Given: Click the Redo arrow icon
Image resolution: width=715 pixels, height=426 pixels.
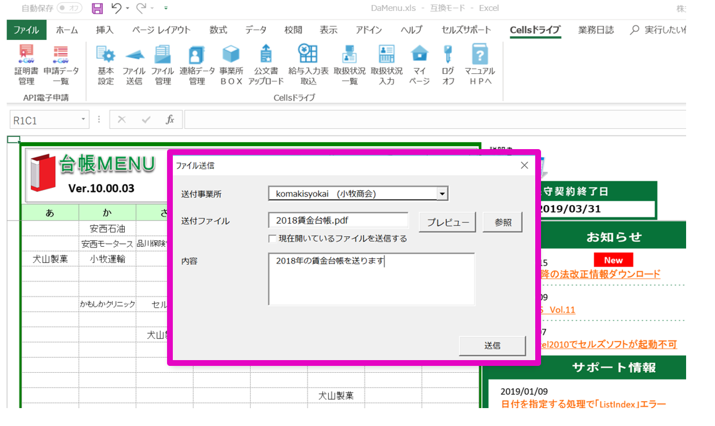Looking at the screenshot, I should (142, 8).
